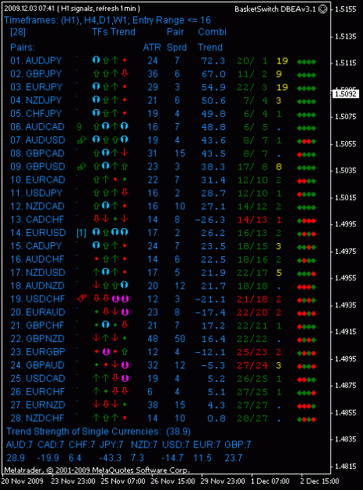The width and height of the screenshot is (363, 490).
Task: Click the diamond strip in AUDUSD row
Action: pyautogui.click(x=307, y=142)
